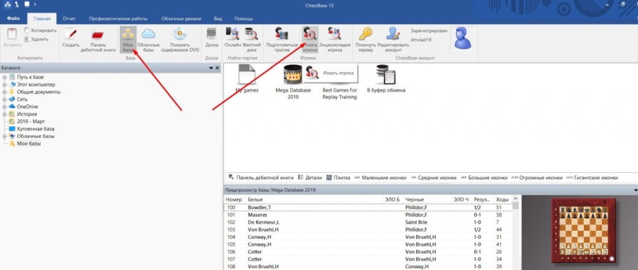This screenshot has width=638, height=270.
Task: Open the My games database icon
Action: (x=247, y=74)
